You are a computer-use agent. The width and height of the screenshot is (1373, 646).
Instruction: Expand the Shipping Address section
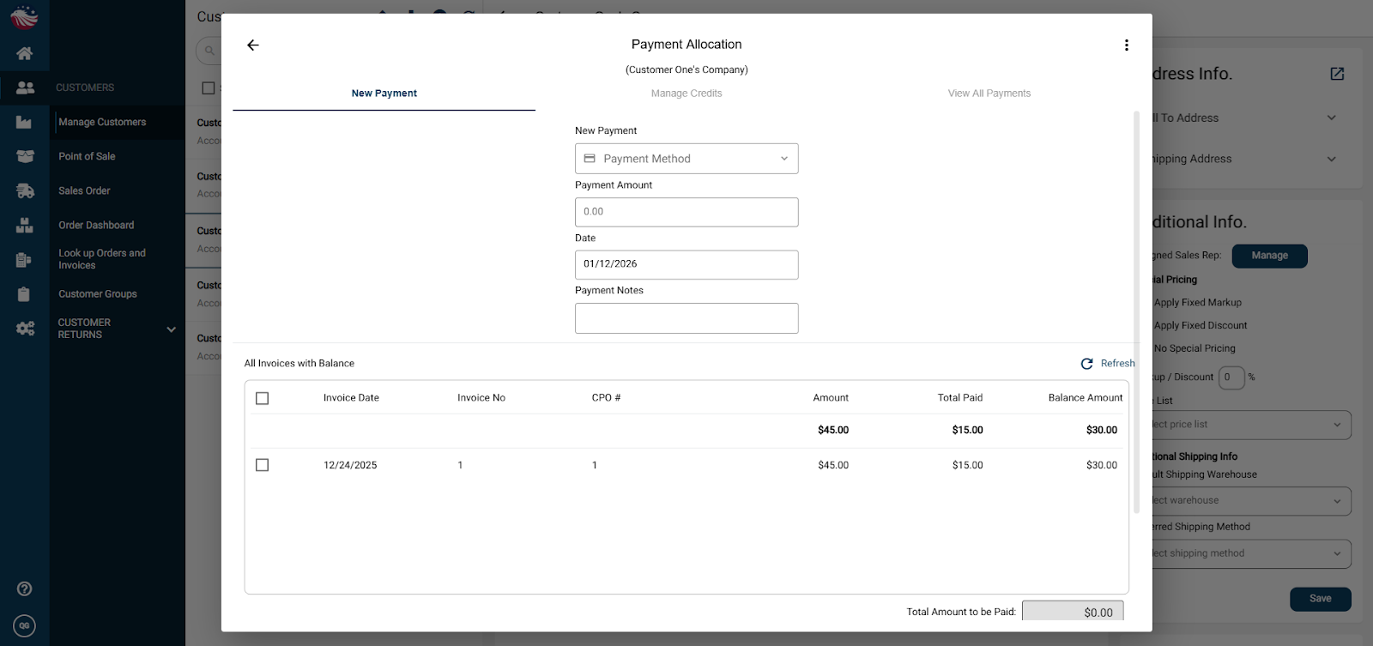pyautogui.click(x=1331, y=159)
